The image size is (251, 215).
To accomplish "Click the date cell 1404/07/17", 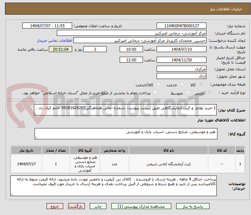I will [x=26, y=164].
